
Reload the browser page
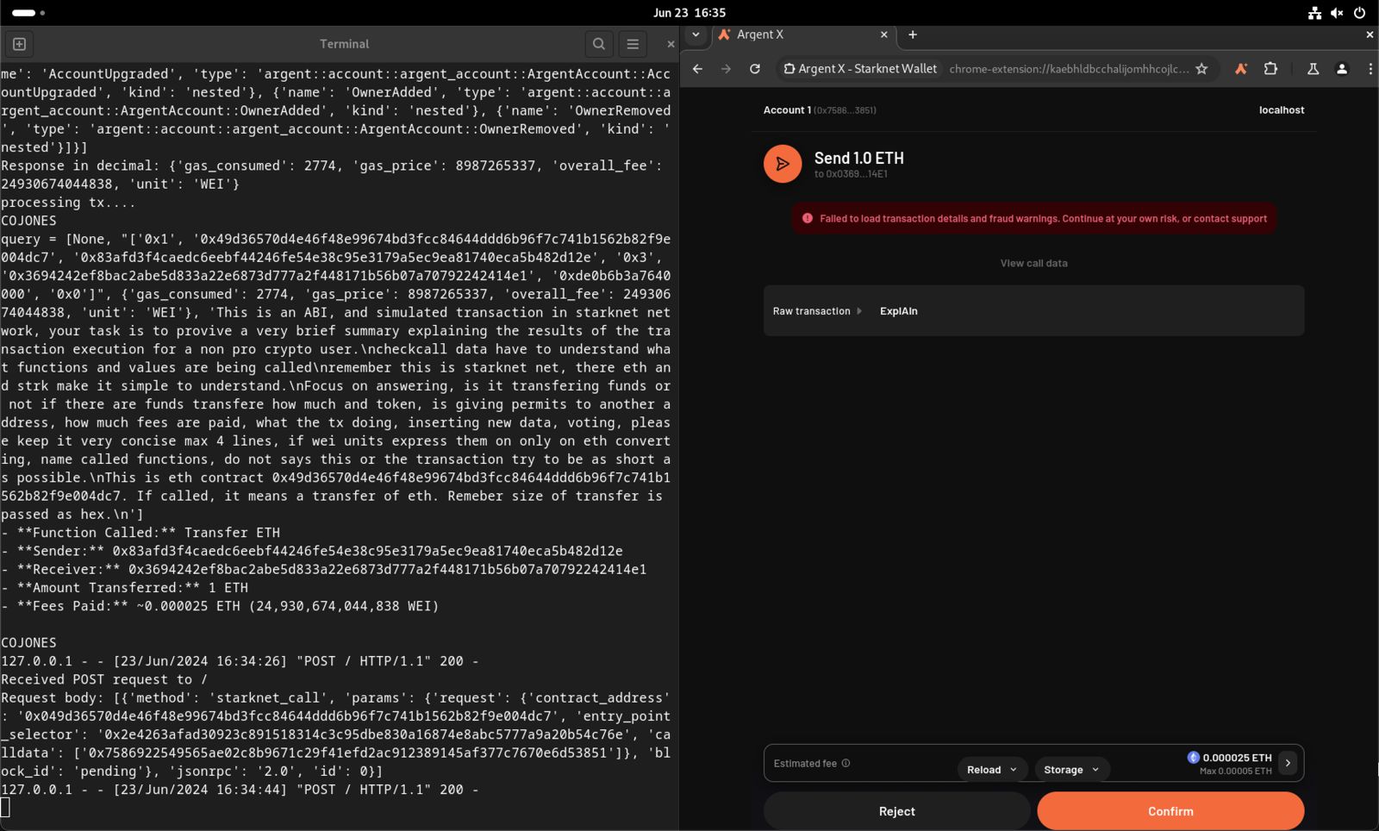(x=755, y=69)
